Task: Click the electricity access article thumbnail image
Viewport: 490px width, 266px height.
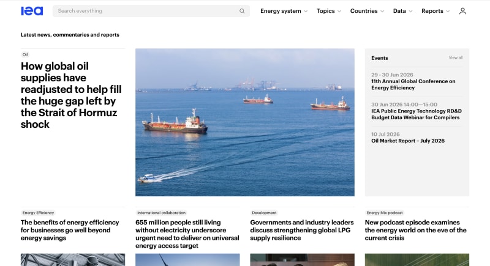Action: pyautogui.click(x=187, y=260)
